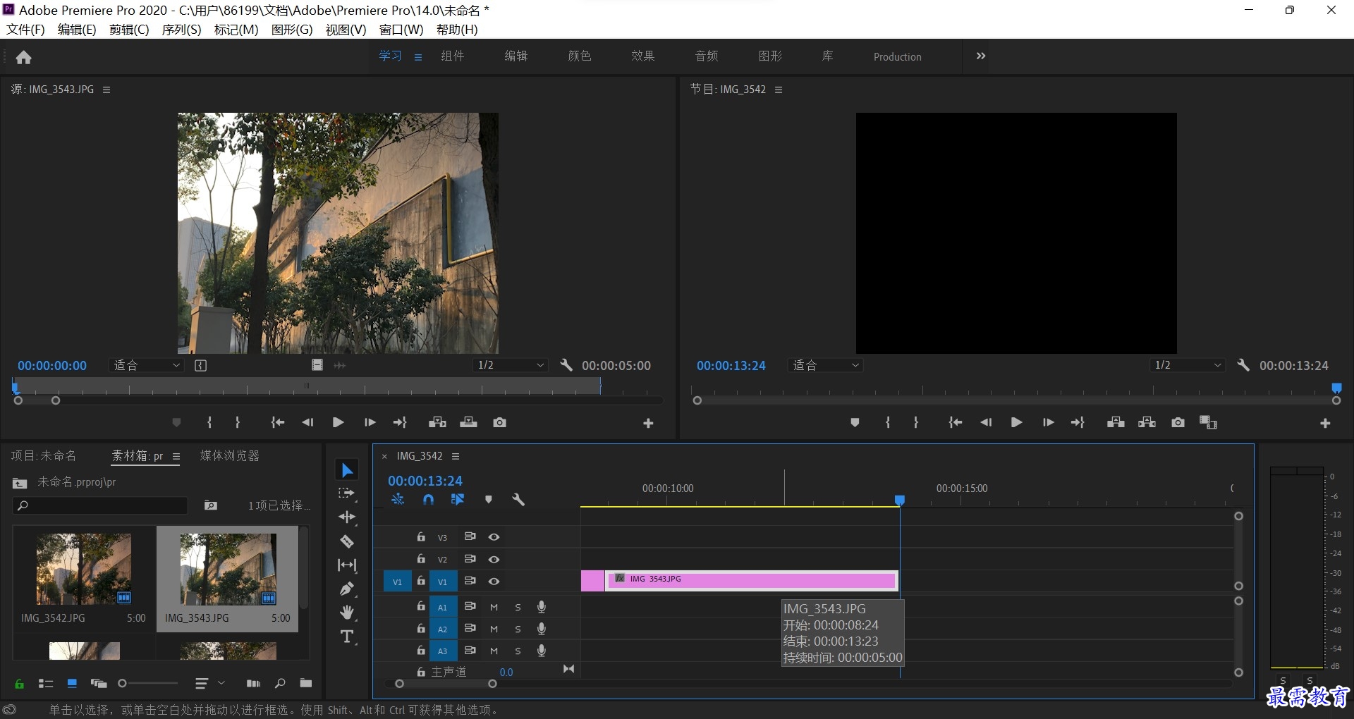Toggle Linked Selection in timeline
This screenshot has width=1354, height=719.
pyautogui.click(x=458, y=499)
